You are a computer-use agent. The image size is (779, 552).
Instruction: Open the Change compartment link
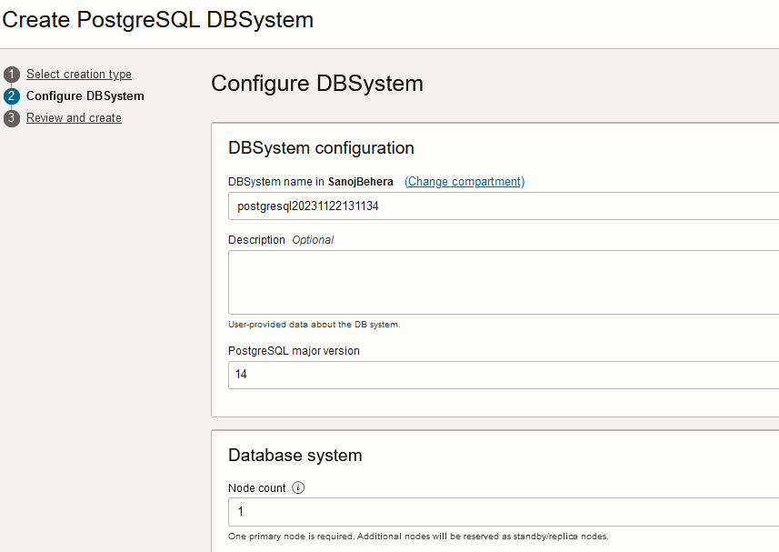(x=464, y=181)
